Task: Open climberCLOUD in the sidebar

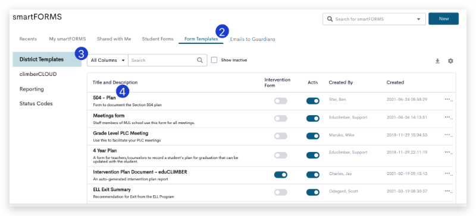Action: point(38,74)
